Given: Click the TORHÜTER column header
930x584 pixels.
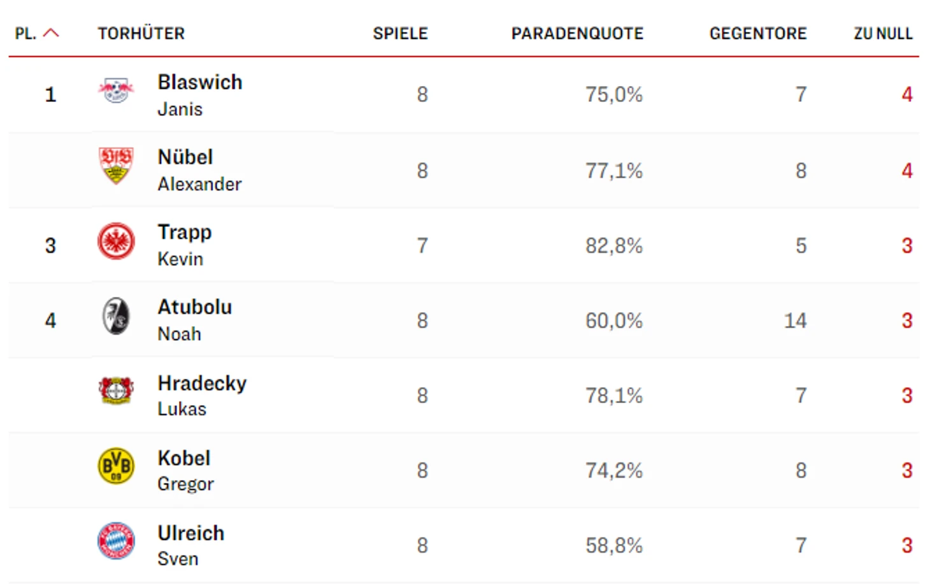Looking at the screenshot, I should [x=141, y=34].
